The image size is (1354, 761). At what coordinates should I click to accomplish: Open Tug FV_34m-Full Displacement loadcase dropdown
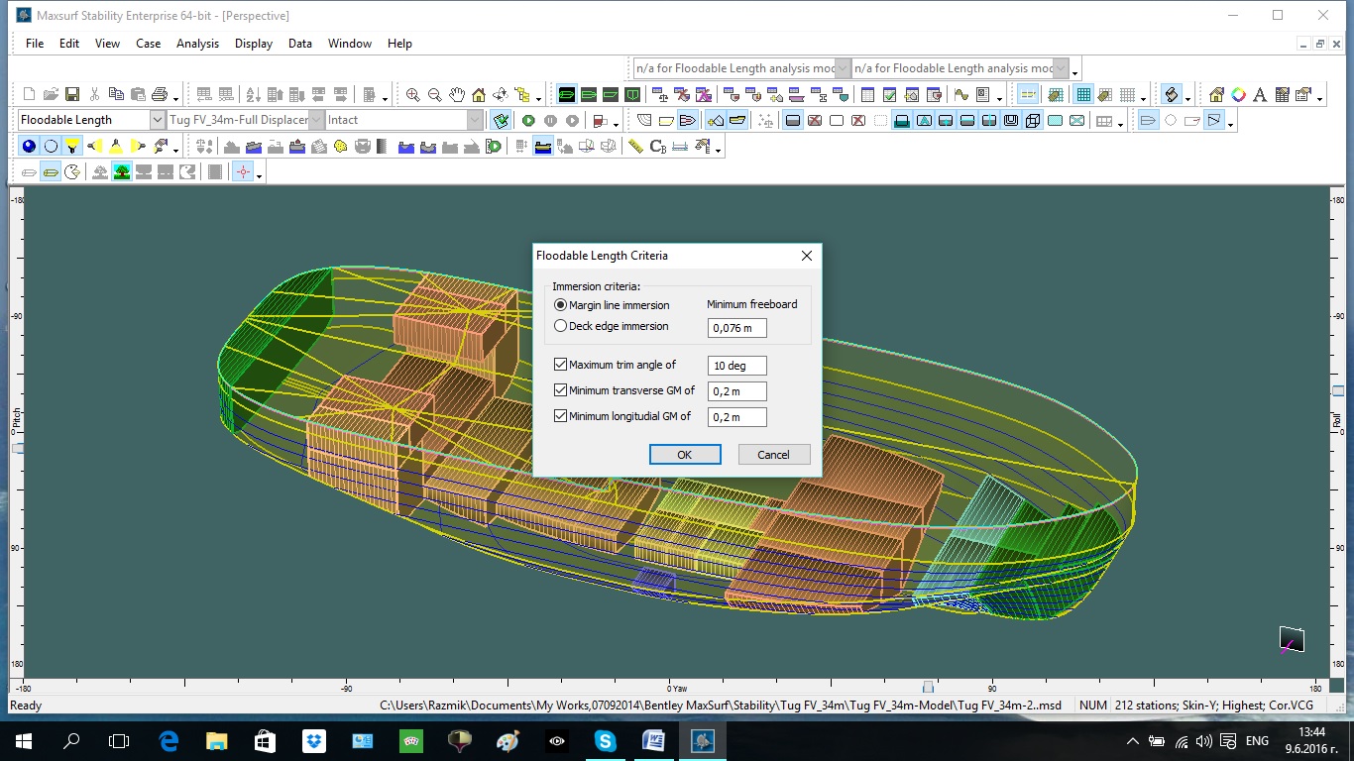316,120
